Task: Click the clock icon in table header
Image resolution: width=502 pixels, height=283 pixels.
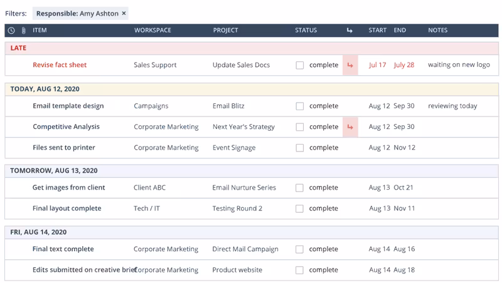Action: click(11, 30)
